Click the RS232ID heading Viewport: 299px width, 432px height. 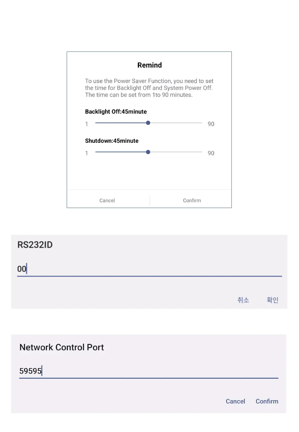(x=35, y=245)
